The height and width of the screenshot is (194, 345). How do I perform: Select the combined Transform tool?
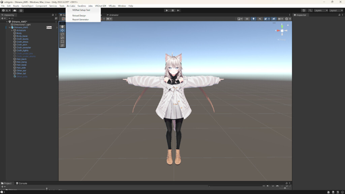pos(62,45)
